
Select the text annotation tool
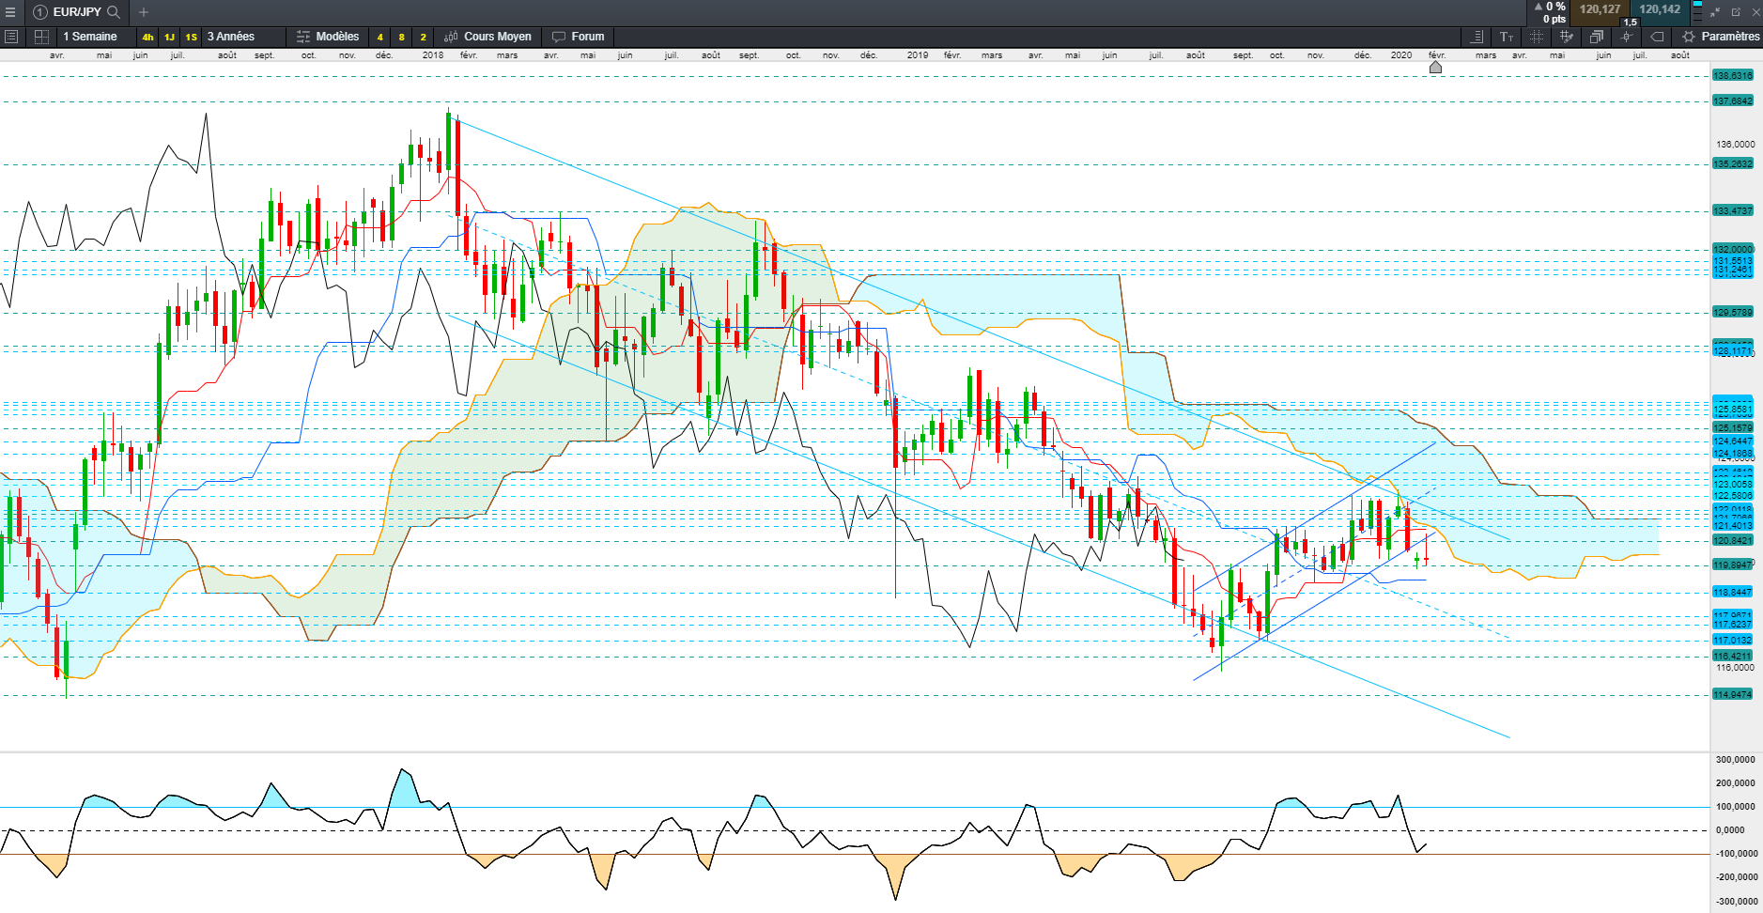coord(1507,37)
